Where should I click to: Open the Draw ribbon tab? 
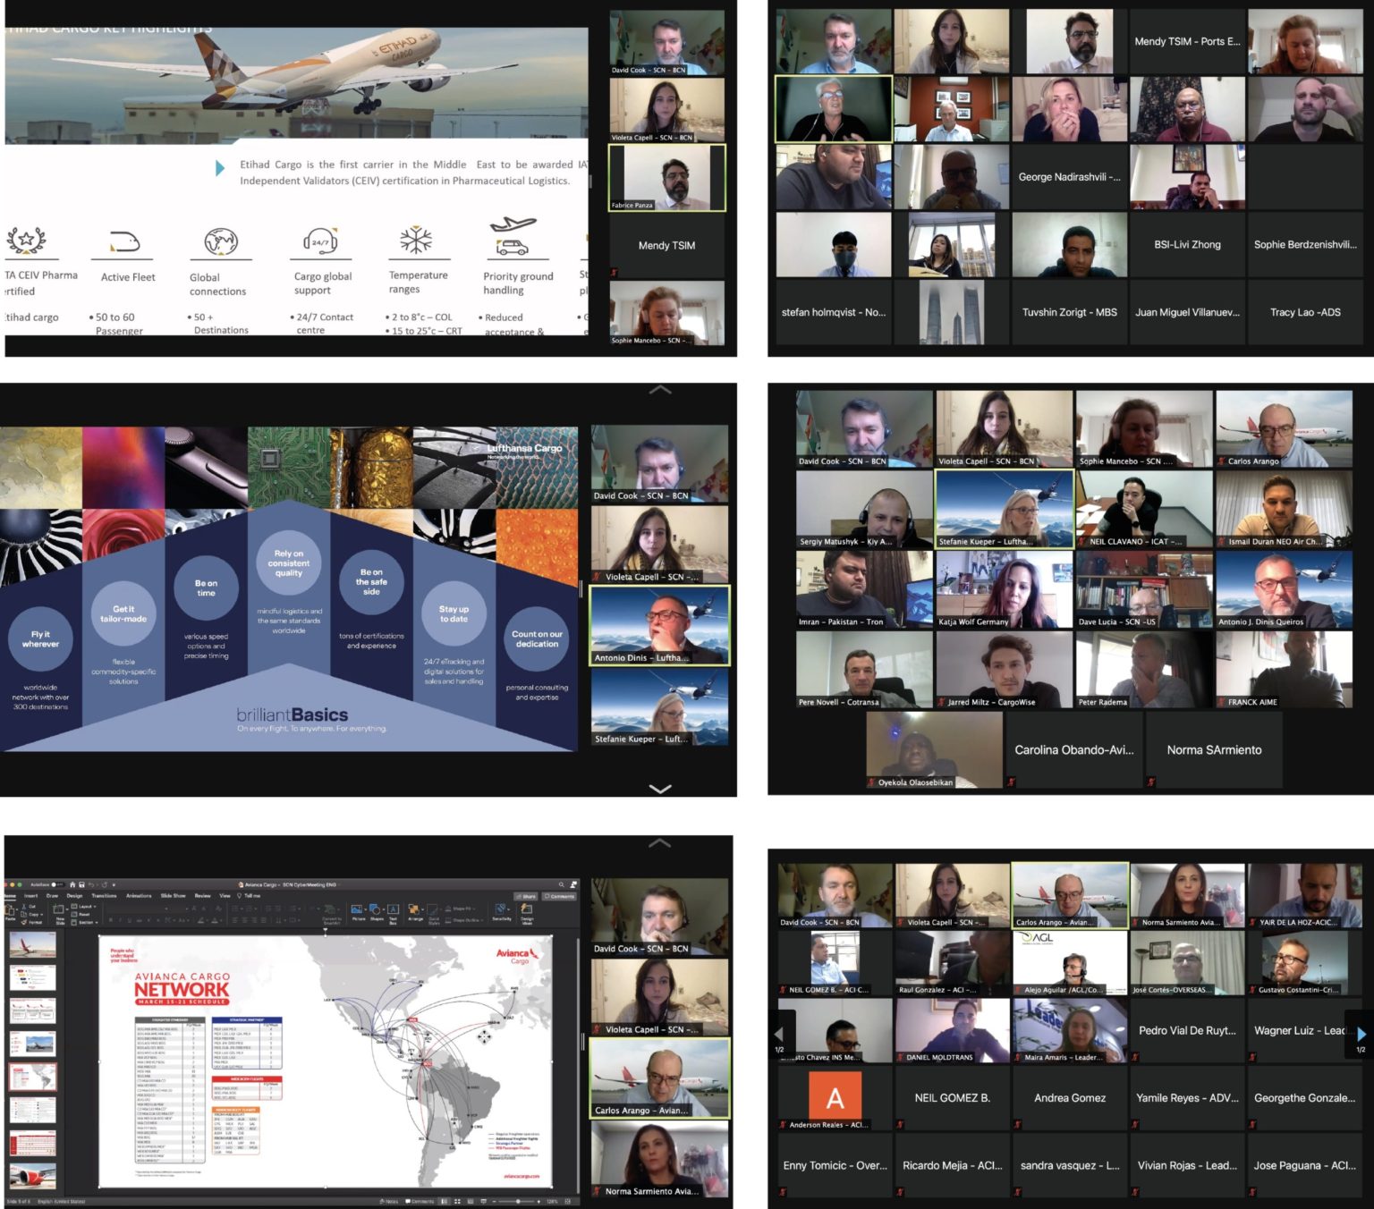[x=52, y=895]
